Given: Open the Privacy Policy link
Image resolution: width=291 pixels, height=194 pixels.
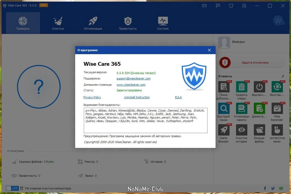Looking at the screenshot, I should [92, 97].
